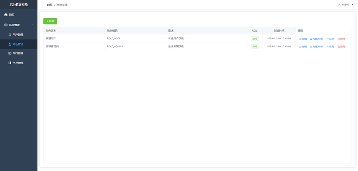The height and width of the screenshot is (171, 358).
Task: Assign menus to the 普通用户 role
Action: [x=316, y=39]
